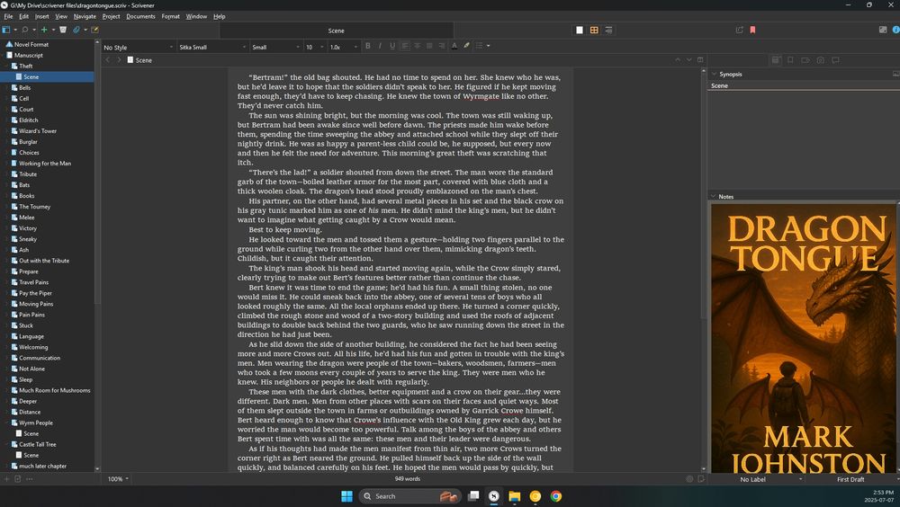Switch to single document view mode
Screen dimensions: 900x507
click(x=580, y=31)
